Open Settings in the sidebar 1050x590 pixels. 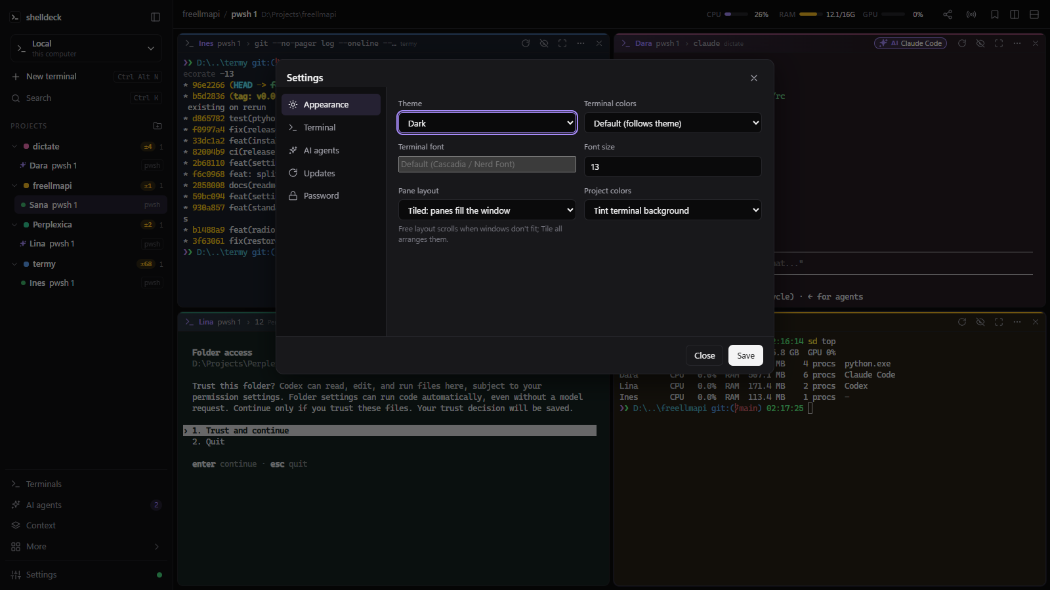[86, 575]
